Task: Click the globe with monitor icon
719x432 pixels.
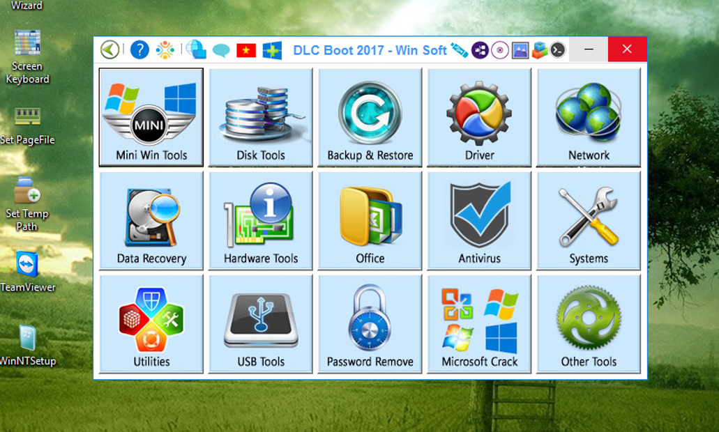Action: (196, 49)
